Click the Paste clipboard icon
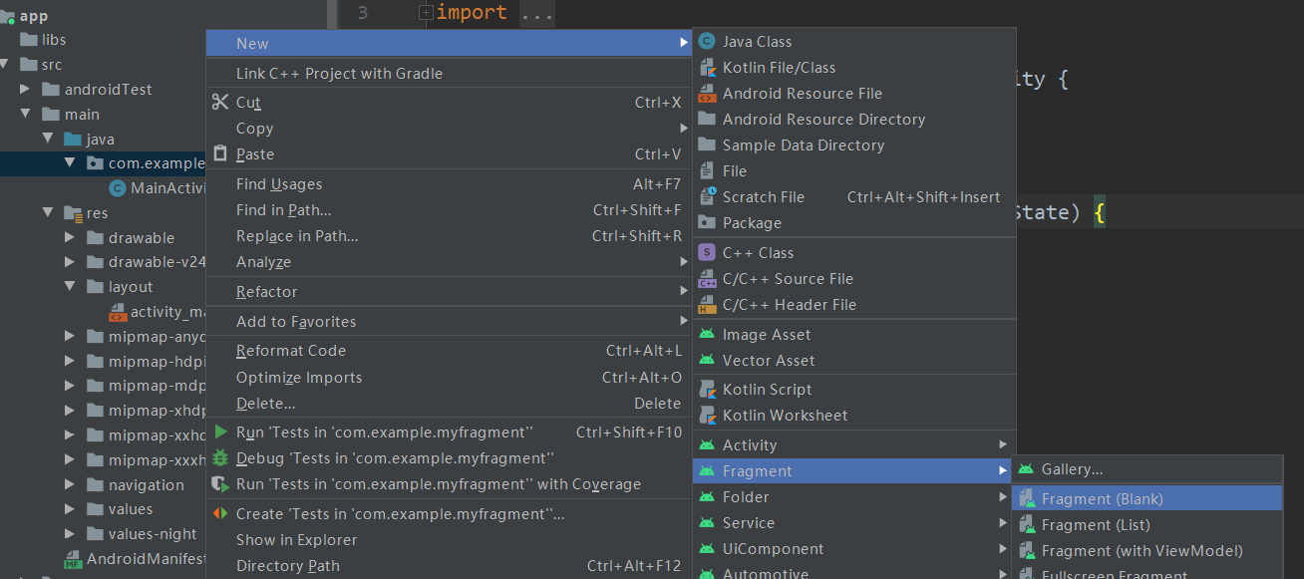1304x579 pixels. click(x=220, y=154)
